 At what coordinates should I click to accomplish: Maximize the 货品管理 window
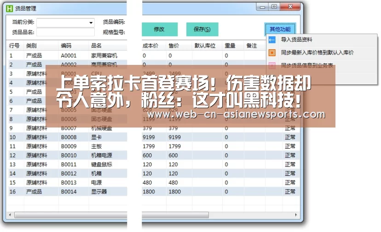pos(274,7)
